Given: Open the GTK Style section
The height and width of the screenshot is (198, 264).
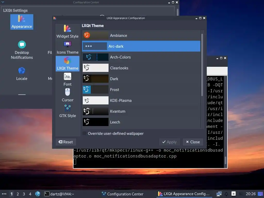Looking at the screenshot, I should [67, 111].
